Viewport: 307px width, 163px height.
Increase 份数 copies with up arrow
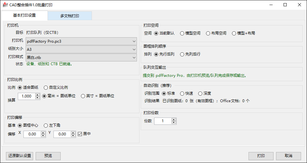click(x=174, y=120)
